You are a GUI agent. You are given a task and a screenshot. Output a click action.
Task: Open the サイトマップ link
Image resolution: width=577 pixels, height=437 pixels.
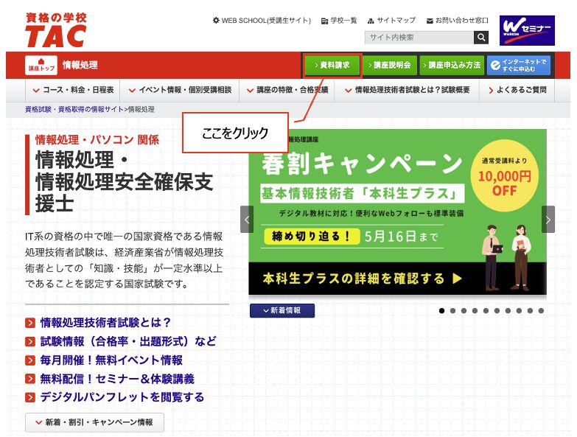click(396, 21)
